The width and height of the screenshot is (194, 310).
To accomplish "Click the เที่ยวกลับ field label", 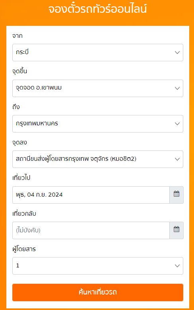I will pyautogui.click(x=24, y=214).
